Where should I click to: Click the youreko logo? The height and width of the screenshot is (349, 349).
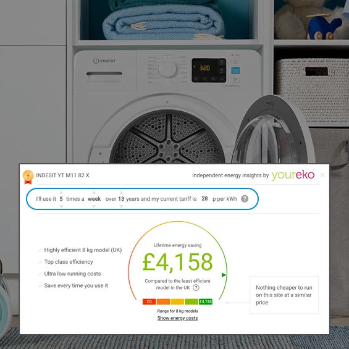(293, 175)
